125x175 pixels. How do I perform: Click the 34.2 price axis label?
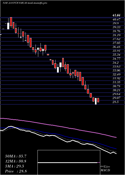(116, 62)
